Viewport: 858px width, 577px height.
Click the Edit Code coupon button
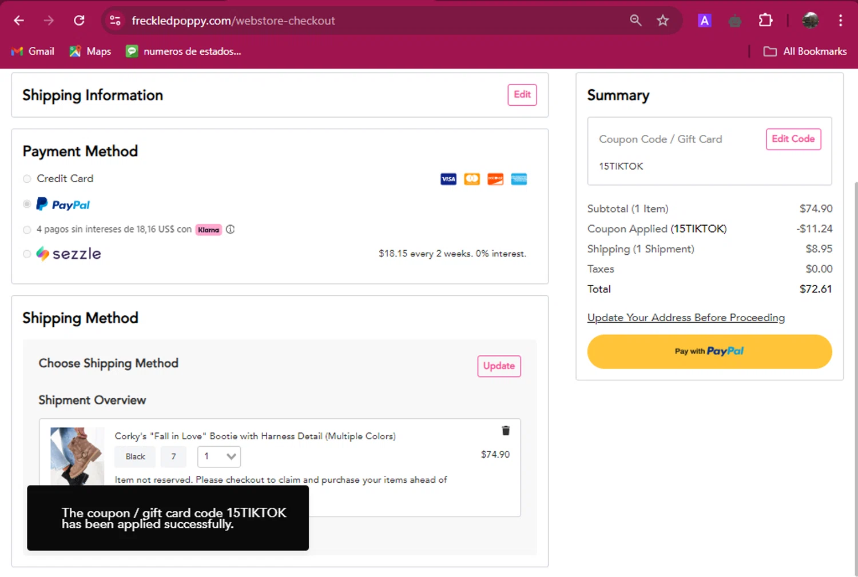pos(793,139)
